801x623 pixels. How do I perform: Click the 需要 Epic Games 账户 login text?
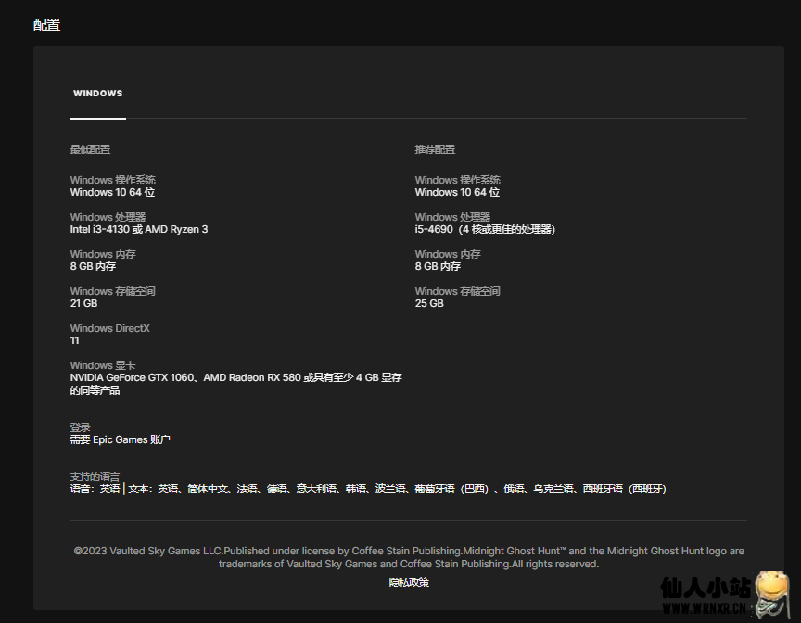coord(121,439)
